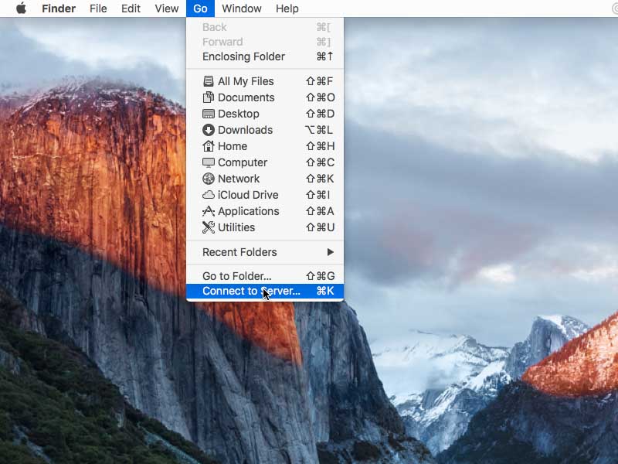Screen dimensions: 618x464
Task: Select the Documents label
Action: [246, 97]
